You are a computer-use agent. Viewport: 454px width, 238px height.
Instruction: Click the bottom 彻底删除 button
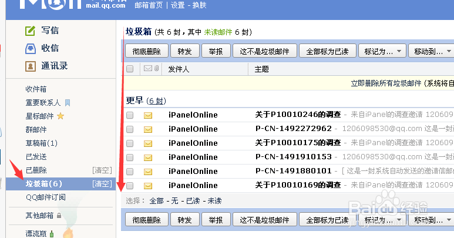pyautogui.click(x=147, y=220)
